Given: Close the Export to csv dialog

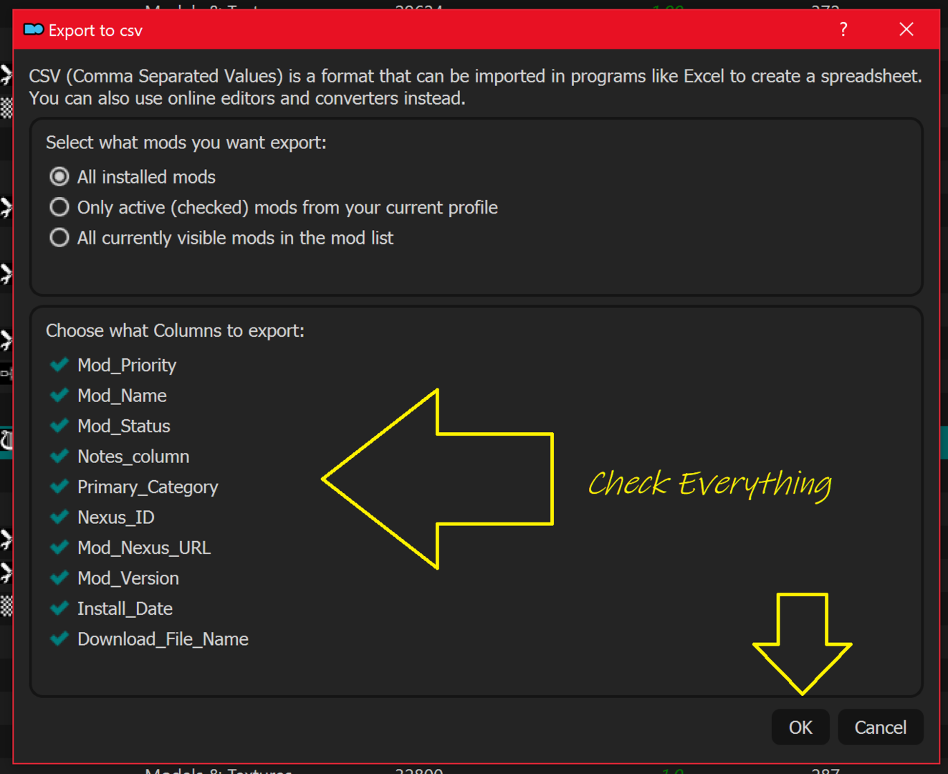Looking at the screenshot, I should [906, 29].
